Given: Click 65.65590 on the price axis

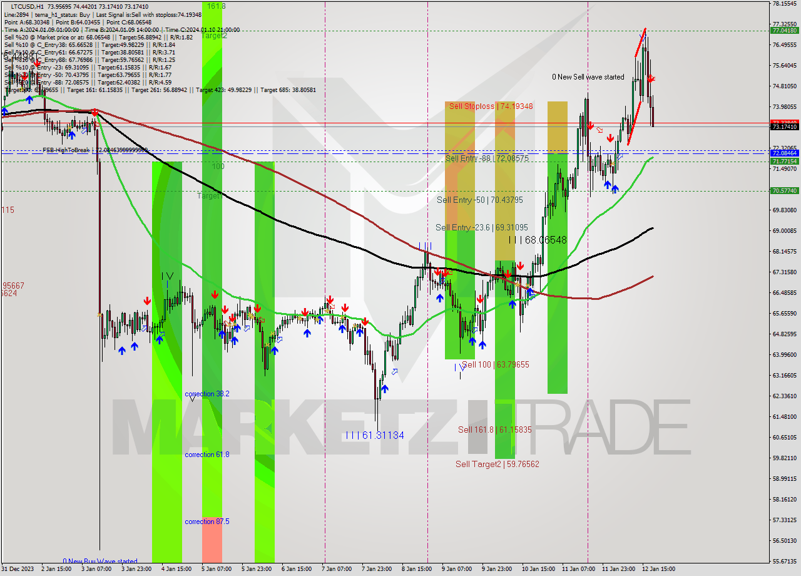Looking at the screenshot, I should pyautogui.click(x=784, y=314).
